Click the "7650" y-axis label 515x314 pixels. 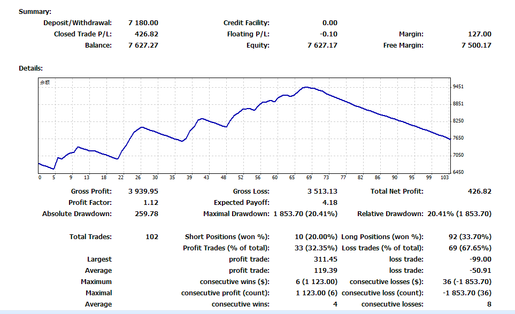pyautogui.click(x=458, y=137)
